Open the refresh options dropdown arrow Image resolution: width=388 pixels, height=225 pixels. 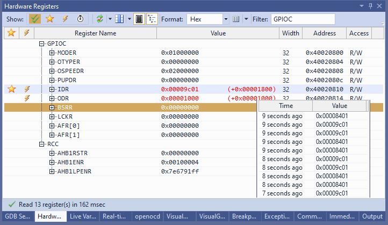pyautogui.click(x=110, y=19)
